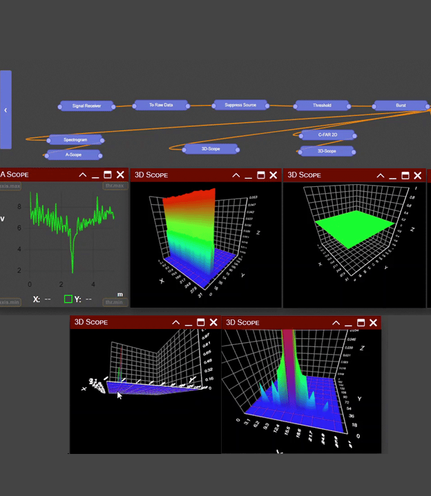Collapse the 3D Scope window with flat green plane
This screenshot has height=496, width=431.
381,175
